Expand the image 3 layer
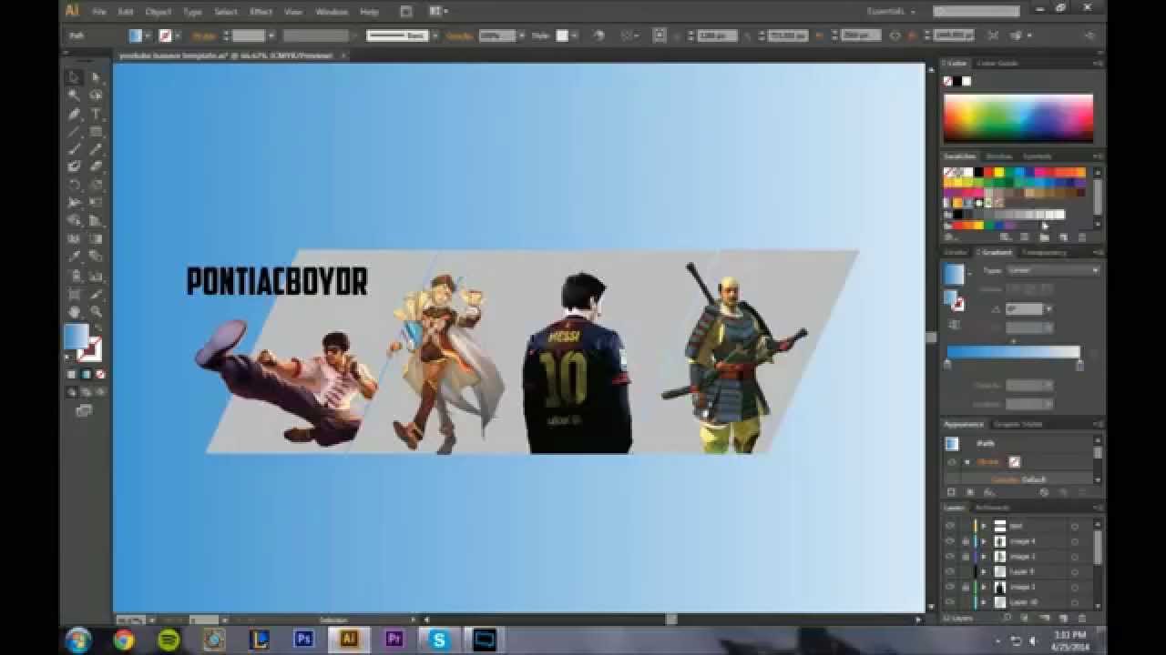The height and width of the screenshot is (655, 1166). click(x=984, y=587)
